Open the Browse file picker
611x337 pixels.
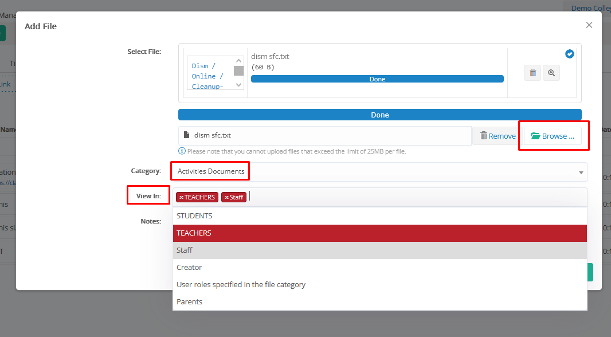[x=553, y=136]
